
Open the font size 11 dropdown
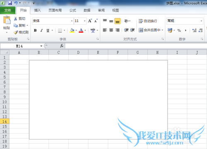[84, 21]
